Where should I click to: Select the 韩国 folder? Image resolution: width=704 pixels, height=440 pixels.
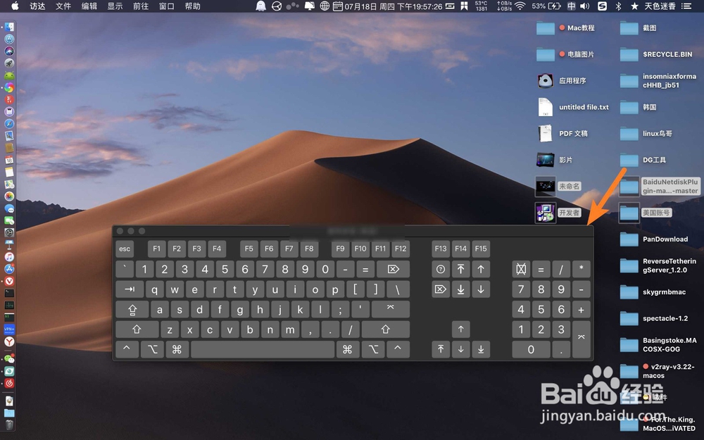pyautogui.click(x=639, y=107)
